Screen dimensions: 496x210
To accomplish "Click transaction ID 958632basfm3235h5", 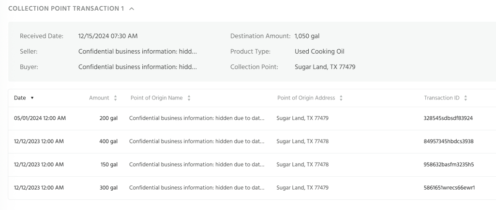I will pyautogui.click(x=448, y=165).
